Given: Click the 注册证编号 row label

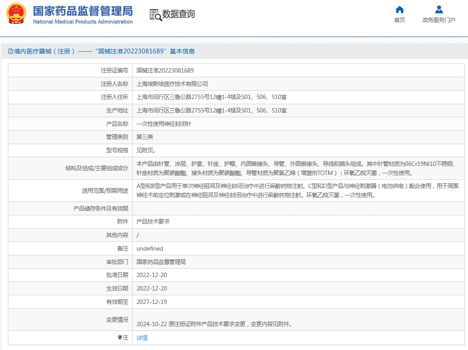Looking at the screenshot, I should (x=114, y=70).
